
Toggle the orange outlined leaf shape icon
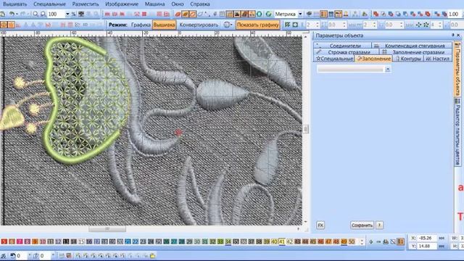[x=193, y=14]
